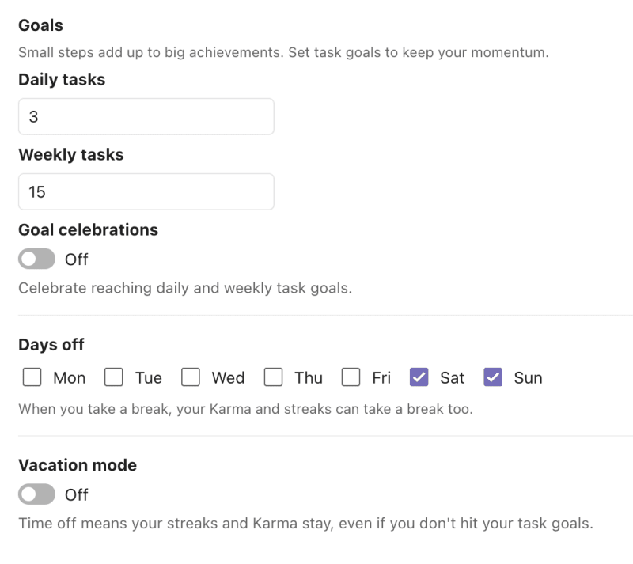Viewport: 633px width, 564px height.
Task: Click inside the Weekly tasks field
Action: [x=146, y=191]
